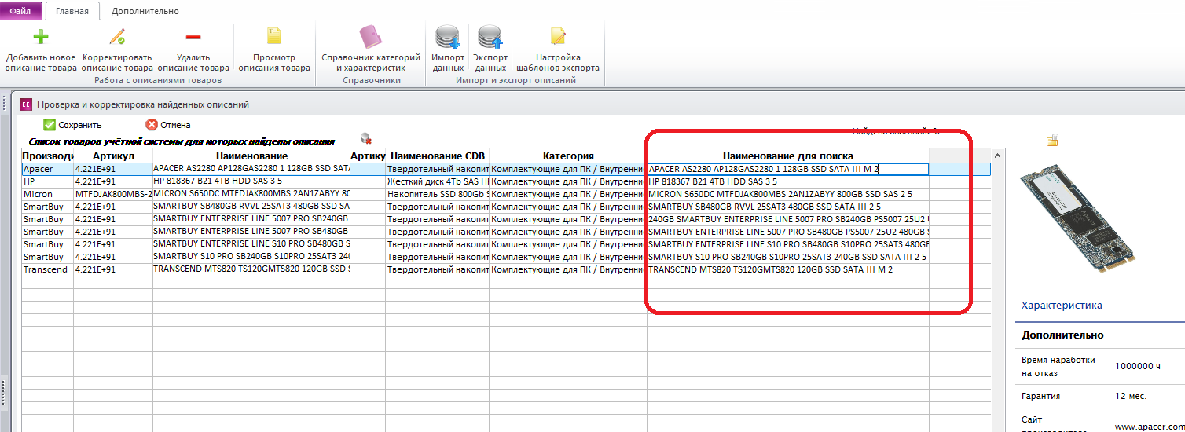The image size is (1185, 432).
Task: Click the 'Производи' column header
Action: (47, 156)
